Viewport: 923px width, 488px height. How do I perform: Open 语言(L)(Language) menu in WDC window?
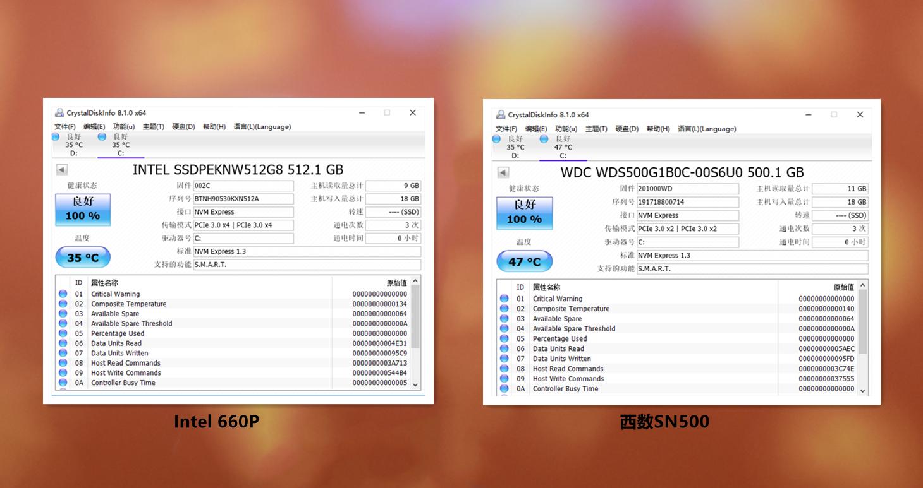tap(707, 129)
